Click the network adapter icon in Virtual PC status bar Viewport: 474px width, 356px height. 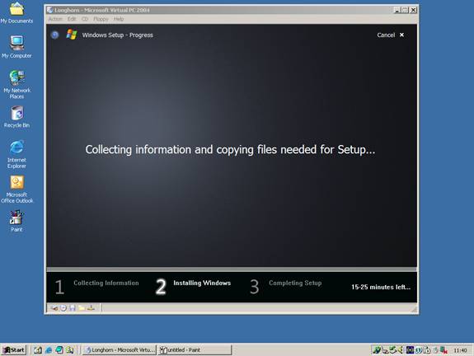click(x=91, y=308)
